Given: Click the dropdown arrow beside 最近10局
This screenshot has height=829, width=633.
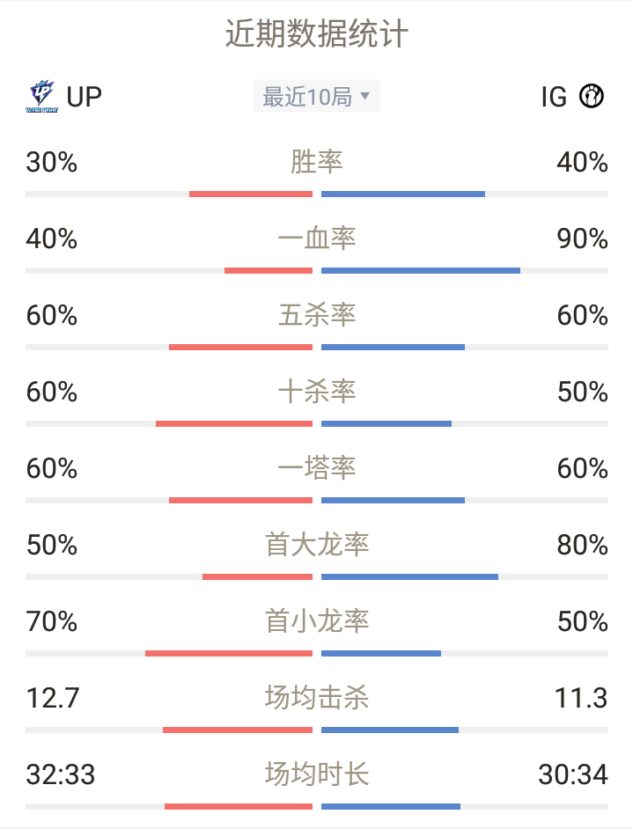Looking at the screenshot, I should click(x=364, y=96).
